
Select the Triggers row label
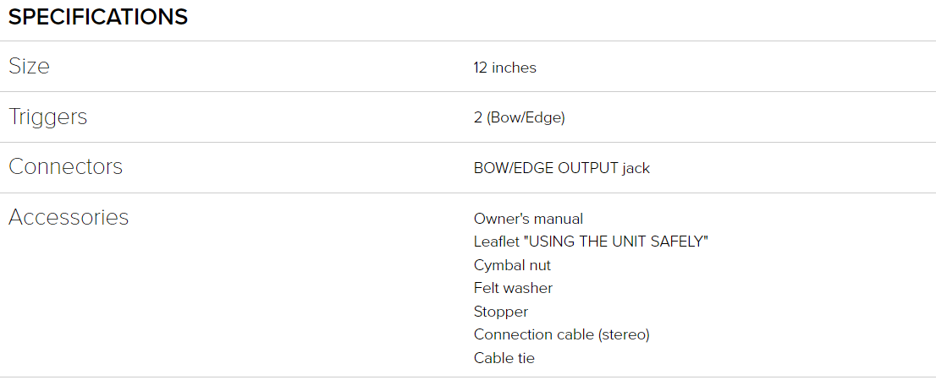point(47,117)
